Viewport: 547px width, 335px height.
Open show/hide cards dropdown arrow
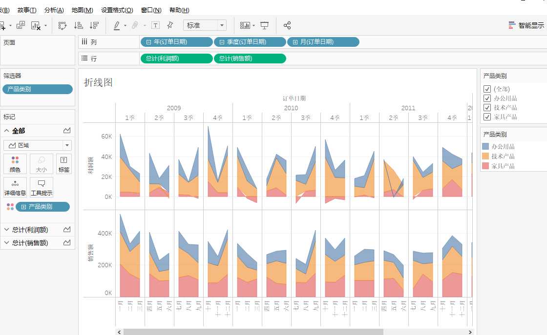click(x=253, y=26)
